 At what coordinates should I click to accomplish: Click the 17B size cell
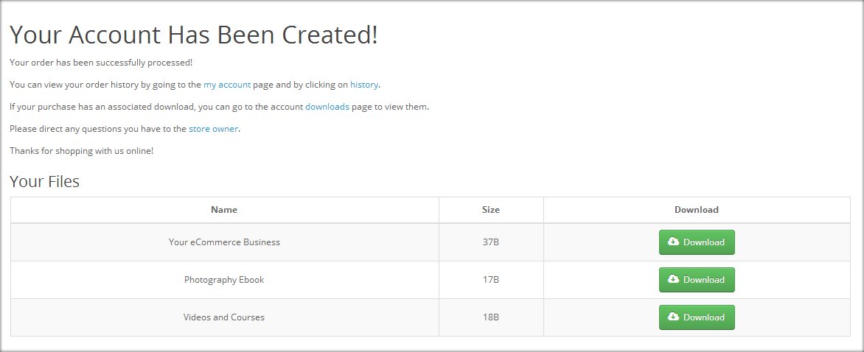click(490, 279)
